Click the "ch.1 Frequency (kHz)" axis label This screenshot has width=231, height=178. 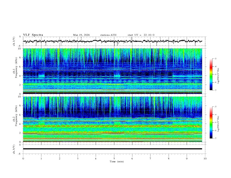click(15, 67)
